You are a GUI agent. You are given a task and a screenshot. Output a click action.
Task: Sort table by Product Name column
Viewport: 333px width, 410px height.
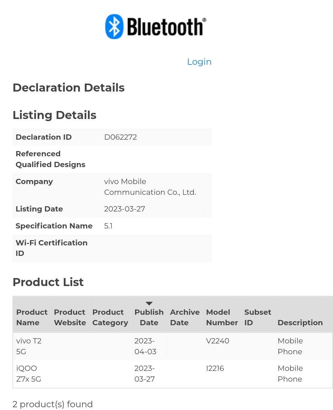pos(32,317)
